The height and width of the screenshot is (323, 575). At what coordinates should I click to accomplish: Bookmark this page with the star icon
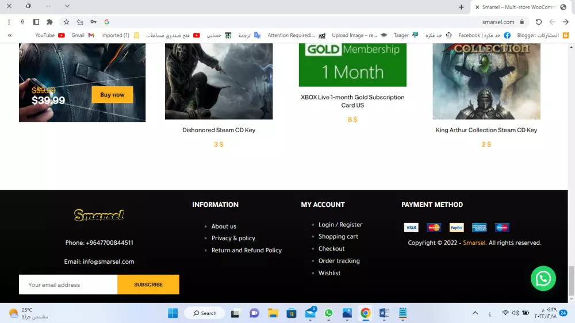66,22
